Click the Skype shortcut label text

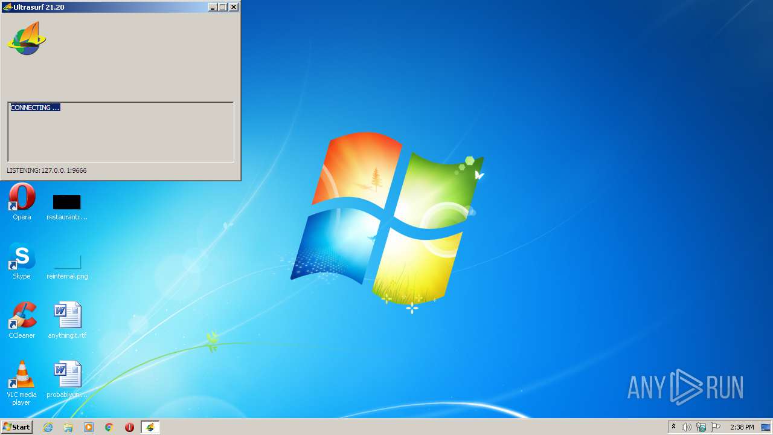(x=22, y=276)
